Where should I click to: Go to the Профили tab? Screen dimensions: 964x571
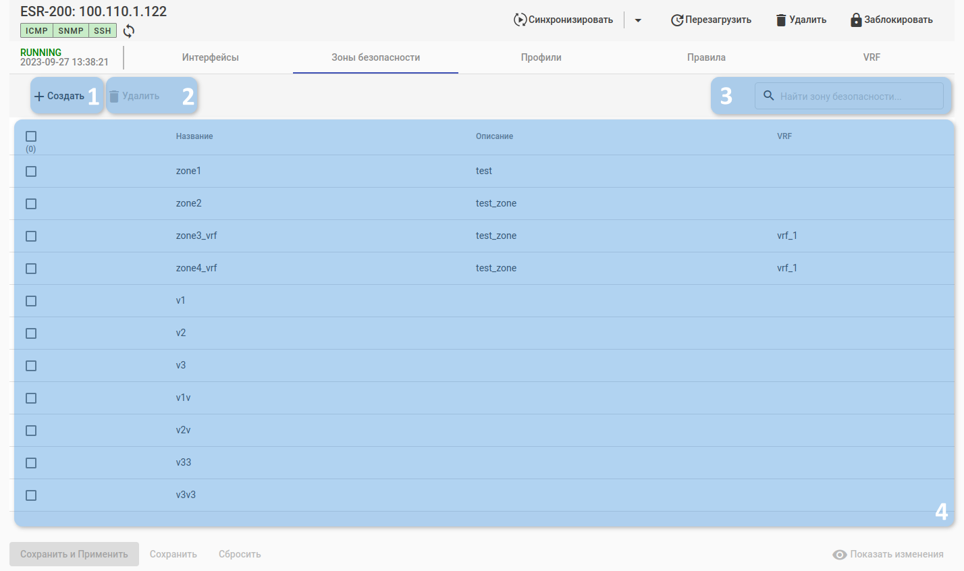(x=541, y=57)
